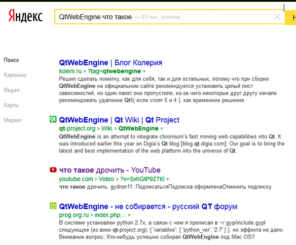Open the 'QtWebEngine | Qt Wiki | Qt Project' result

tap(119, 120)
